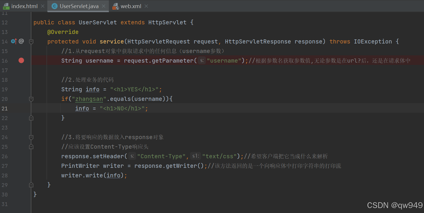The width and height of the screenshot is (424, 213).
Task: Click the @ annotation marker beside line 14
Action: [x=21, y=41]
